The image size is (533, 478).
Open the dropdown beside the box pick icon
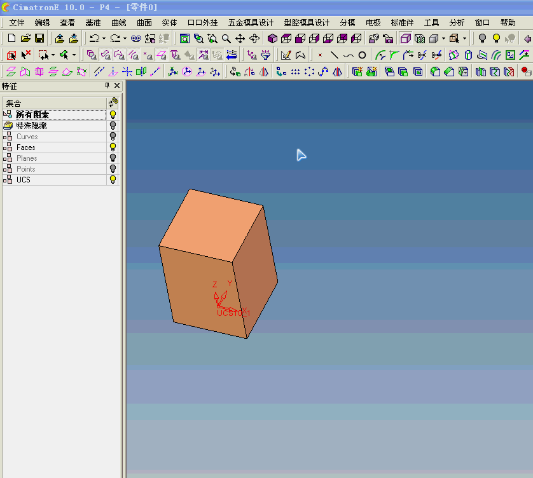click(464, 38)
